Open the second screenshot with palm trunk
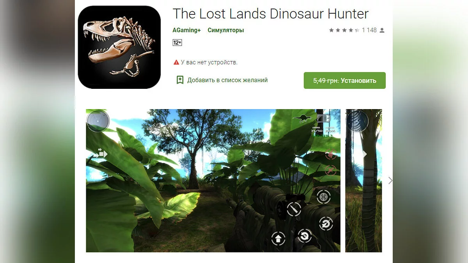The image size is (468, 263). pyautogui.click(x=363, y=180)
